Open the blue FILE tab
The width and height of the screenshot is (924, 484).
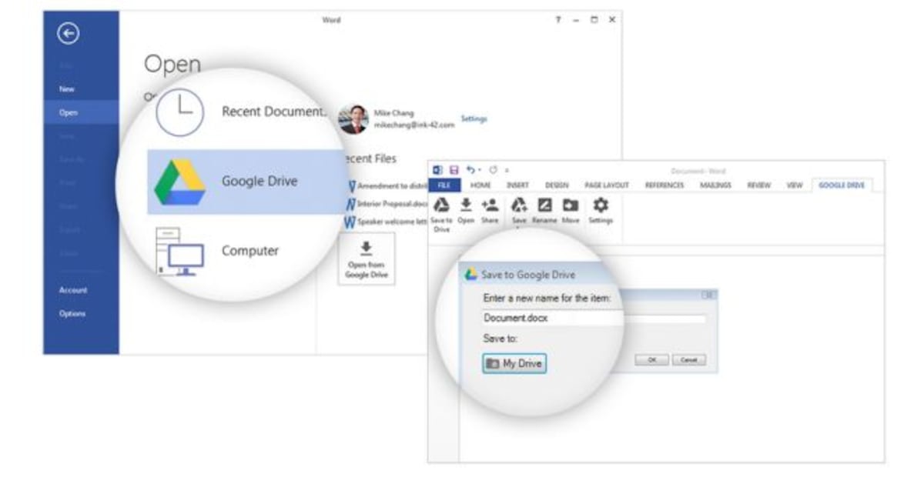444,185
